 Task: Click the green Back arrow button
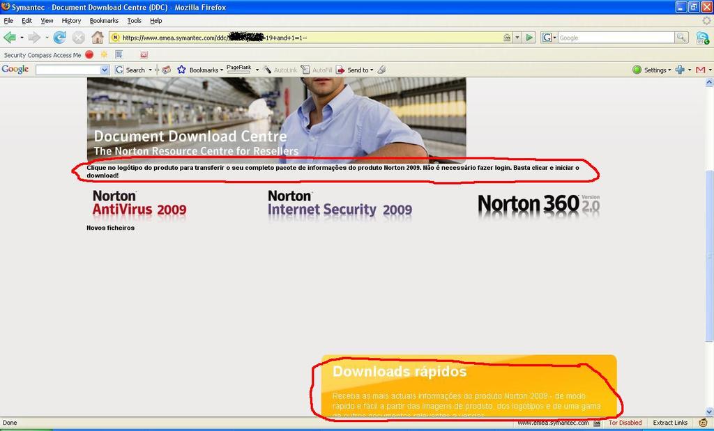point(9,38)
